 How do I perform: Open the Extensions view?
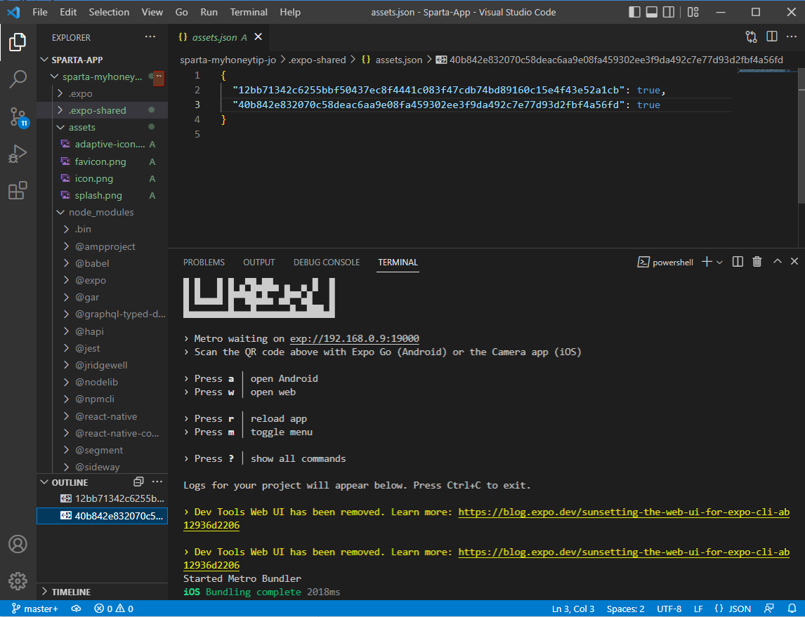click(x=18, y=190)
